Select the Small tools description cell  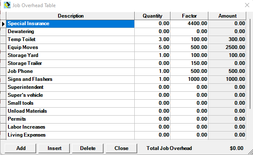[70, 103]
